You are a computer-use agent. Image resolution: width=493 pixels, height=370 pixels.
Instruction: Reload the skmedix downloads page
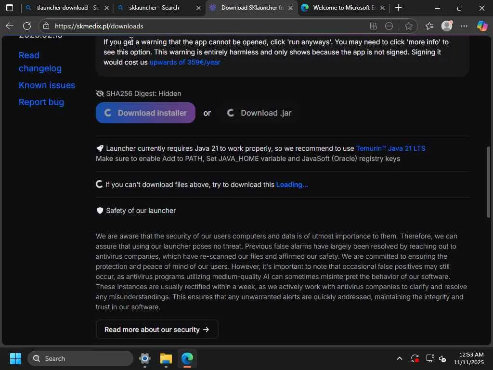click(27, 26)
